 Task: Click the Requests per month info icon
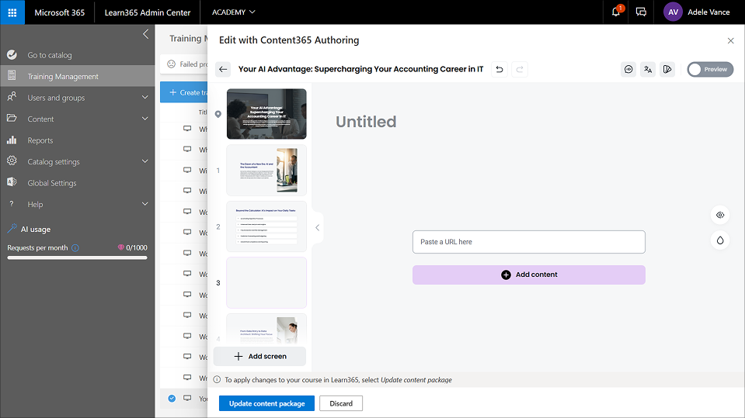click(75, 248)
